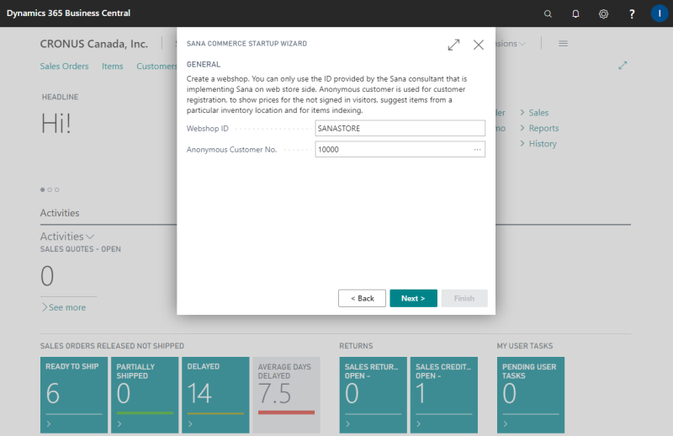Open the notifications bell

click(x=575, y=13)
